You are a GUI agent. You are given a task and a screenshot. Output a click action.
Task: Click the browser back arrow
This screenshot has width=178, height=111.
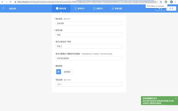tap(3, 2)
